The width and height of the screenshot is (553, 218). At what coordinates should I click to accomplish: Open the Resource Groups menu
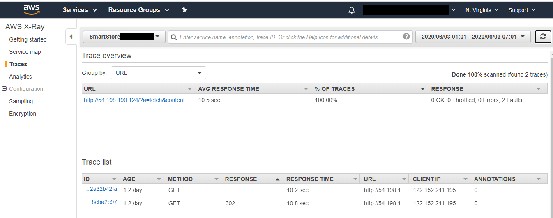[138, 10]
